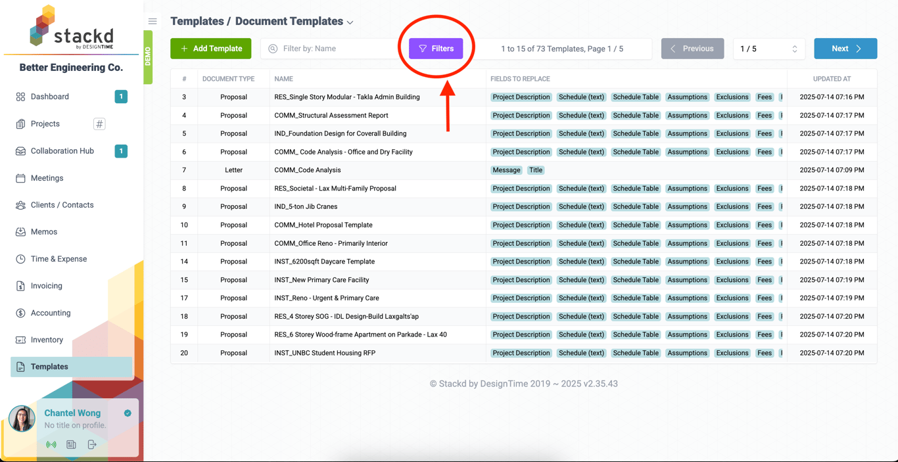
Task: Open Projects in sidebar
Action: tap(45, 124)
